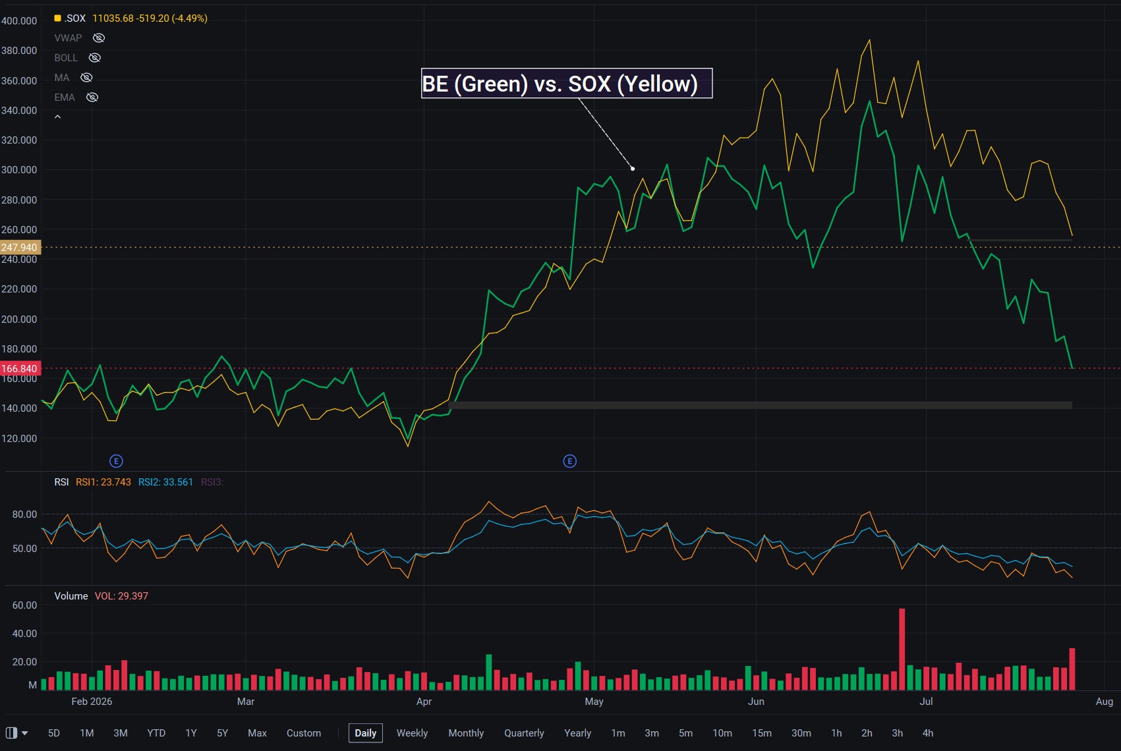The height and width of the screenshot is (751, 1121).
Task: Choose the 2h interval
Action: (867, 733)
